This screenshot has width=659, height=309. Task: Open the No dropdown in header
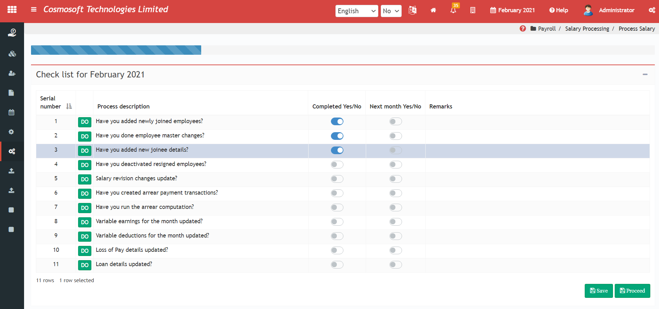(x=391, y=11)
